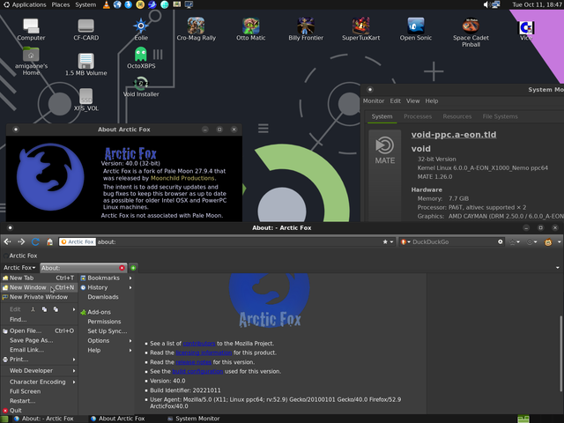Open a new tab with green plus button
The width and height of the screenshot is (564, 423).
pos(133,268)
